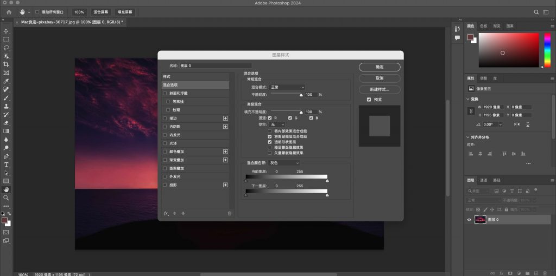Screen dimensions: 556x276
Task: Select the Blur tool droplet icon
Action: point(6,140)
